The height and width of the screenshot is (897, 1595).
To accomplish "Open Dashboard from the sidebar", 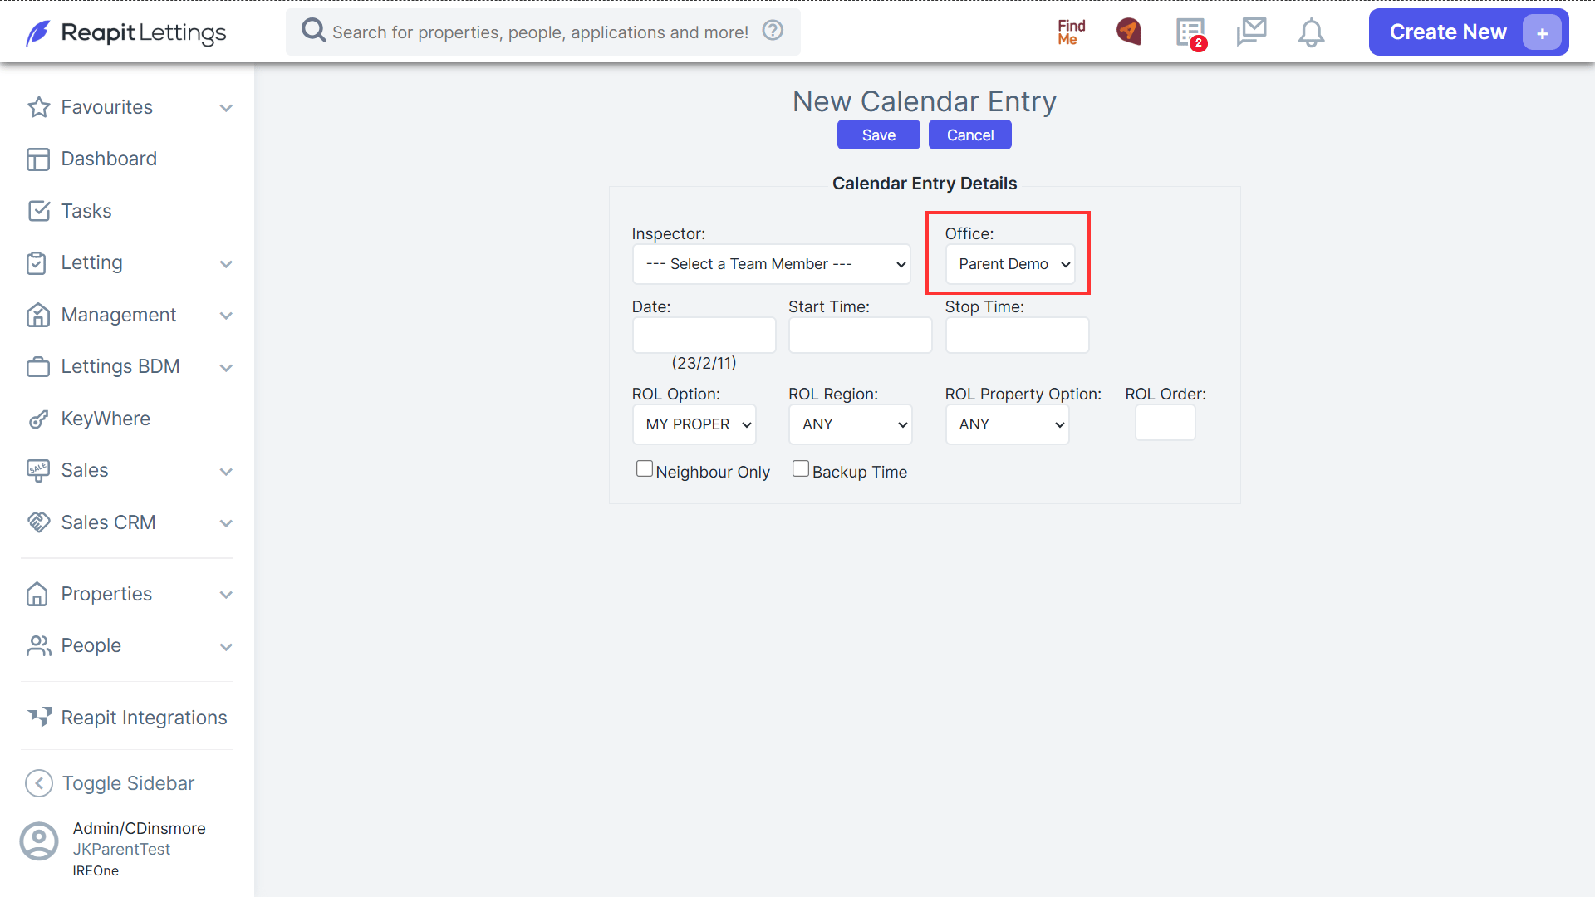I will (109, 159).
